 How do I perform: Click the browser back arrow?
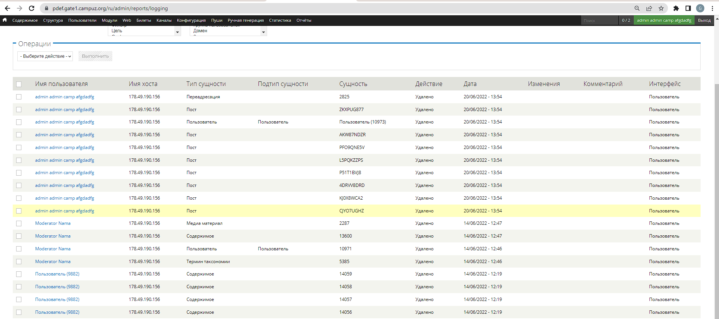coord(8,8)
